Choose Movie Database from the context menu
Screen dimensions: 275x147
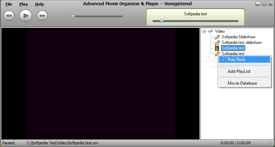(244, 83)
